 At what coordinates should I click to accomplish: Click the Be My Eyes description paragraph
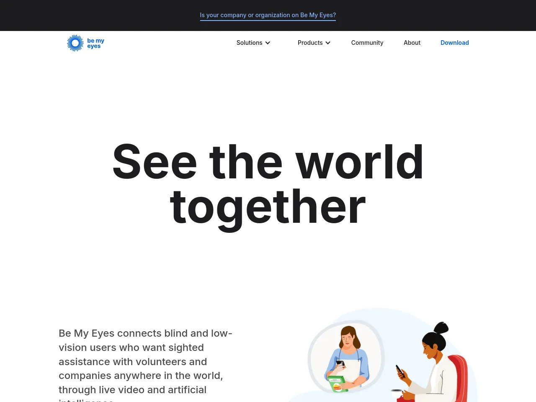145,361
